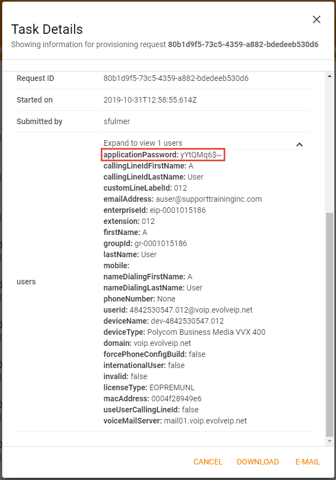Click the Request ID value in the table
The width and height of the screenshot is (336, 480).
176,78
